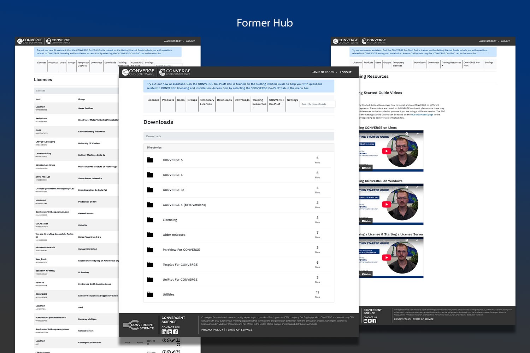Select Products tab in the Downloads window
Image resolution: width=530 pixels, height=353 pixels.
tap(168, 100)
